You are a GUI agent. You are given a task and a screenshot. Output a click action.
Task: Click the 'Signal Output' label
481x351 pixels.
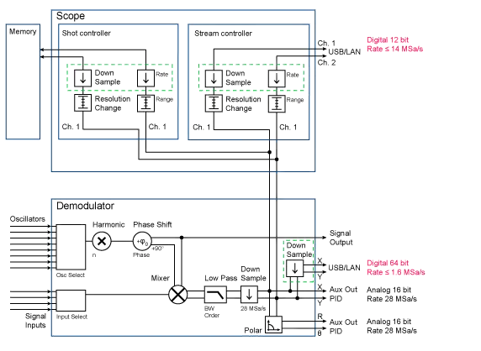[341, 238]
